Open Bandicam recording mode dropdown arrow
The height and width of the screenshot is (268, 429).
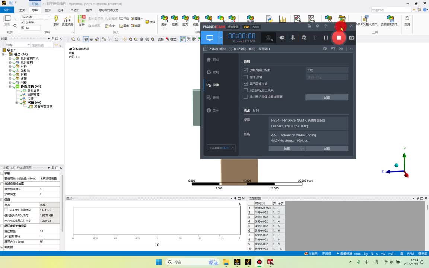tap(221, 38)
